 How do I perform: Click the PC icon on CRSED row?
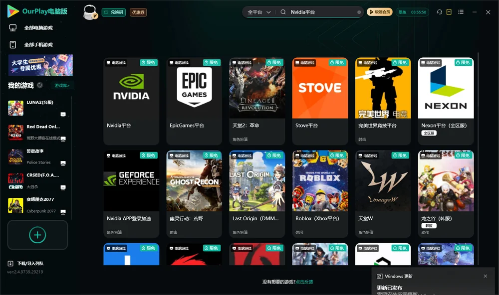pos(63,187)
